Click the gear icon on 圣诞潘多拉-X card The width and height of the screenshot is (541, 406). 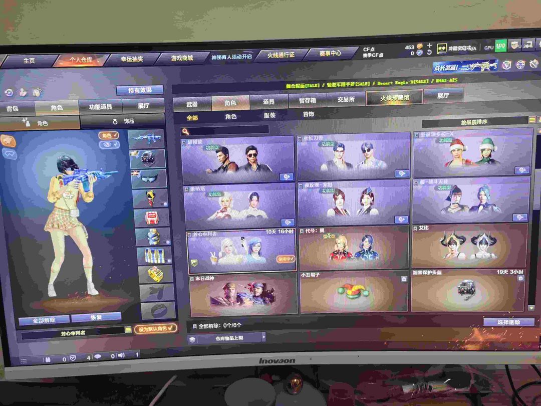click(521, 170)
